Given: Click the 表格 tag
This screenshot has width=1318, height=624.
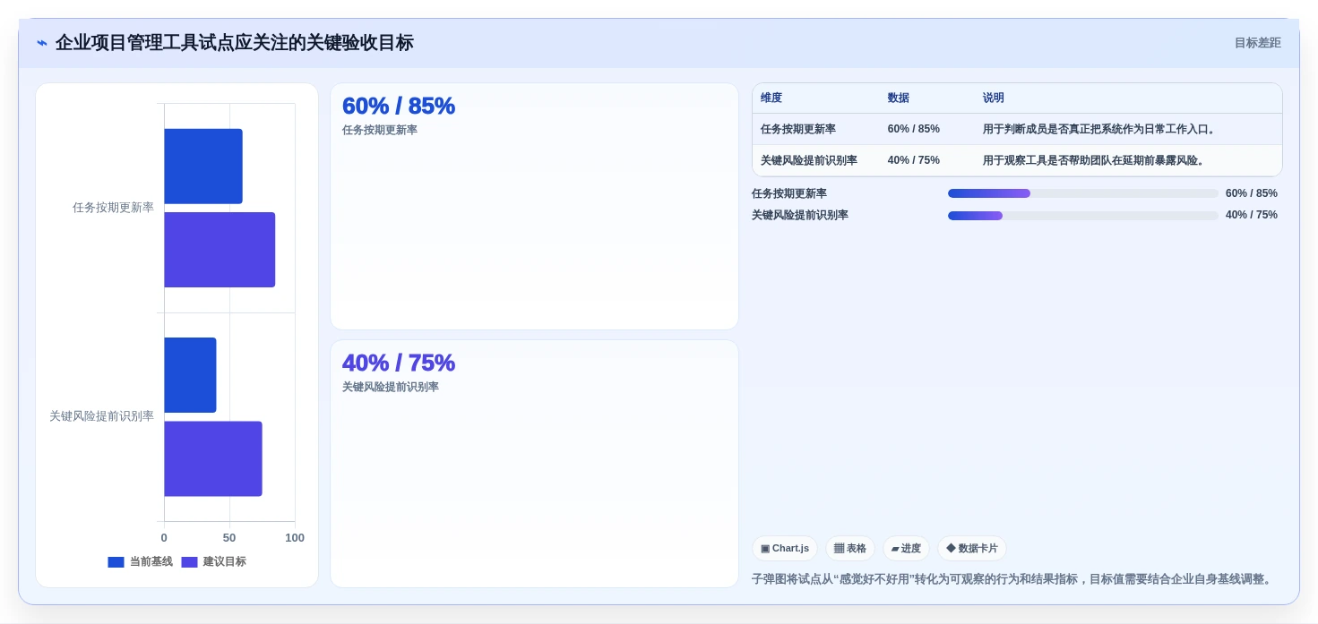Looking at the screenshot, I should click(x=850, y=548).
